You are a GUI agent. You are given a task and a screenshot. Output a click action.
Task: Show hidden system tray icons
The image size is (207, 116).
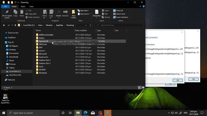coord(169,113)
